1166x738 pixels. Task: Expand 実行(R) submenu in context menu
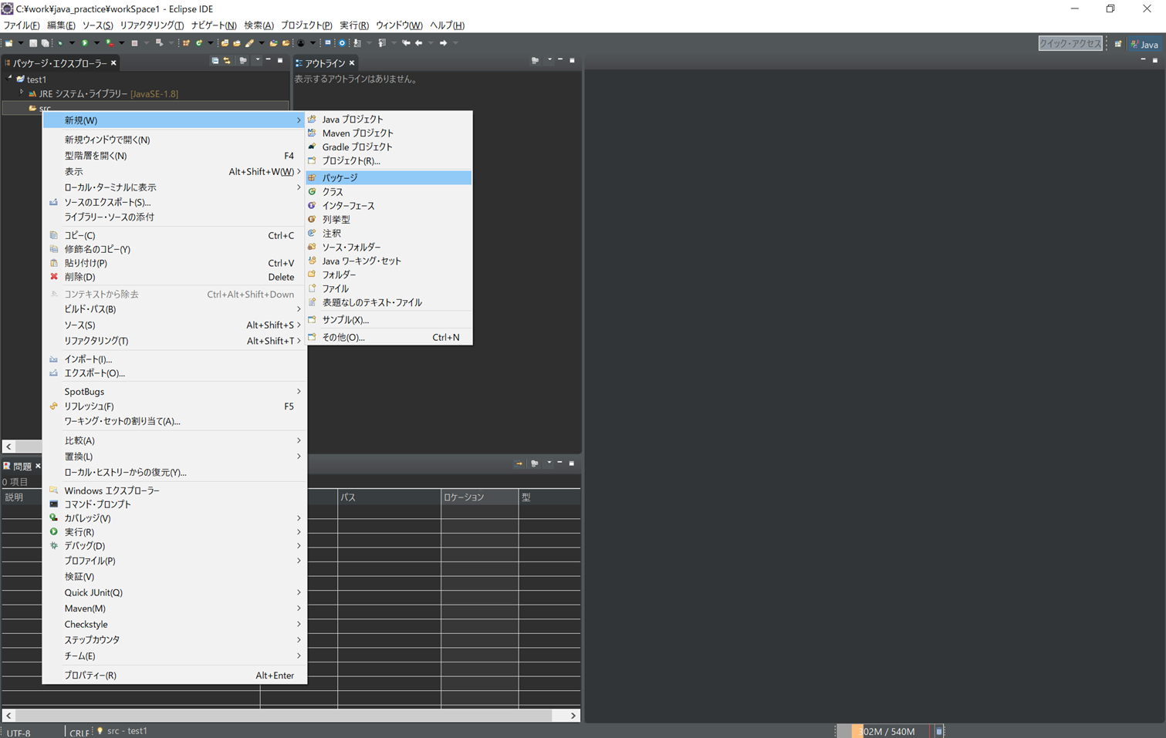174,532
